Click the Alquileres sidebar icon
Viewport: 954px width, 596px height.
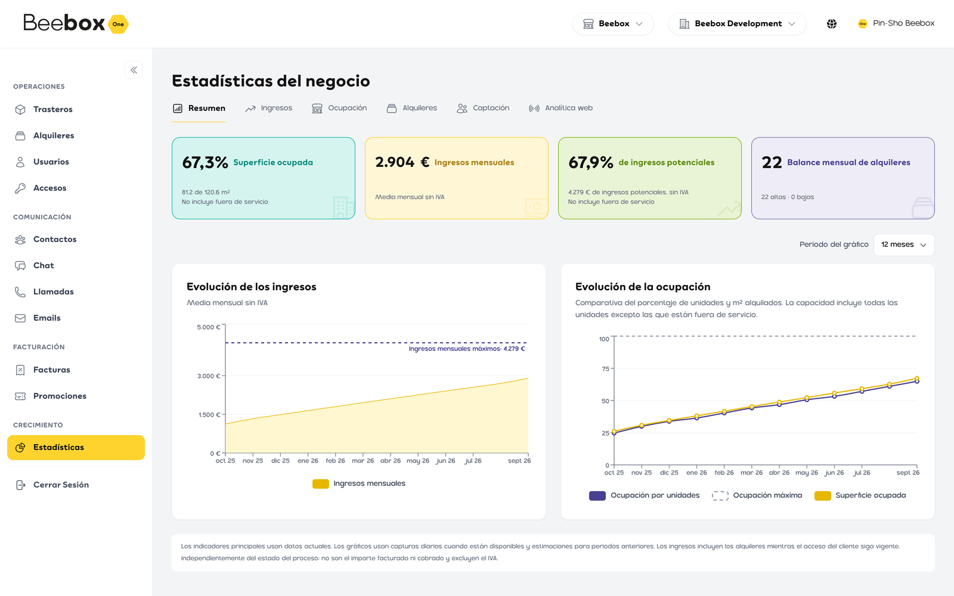coord(20,136)
